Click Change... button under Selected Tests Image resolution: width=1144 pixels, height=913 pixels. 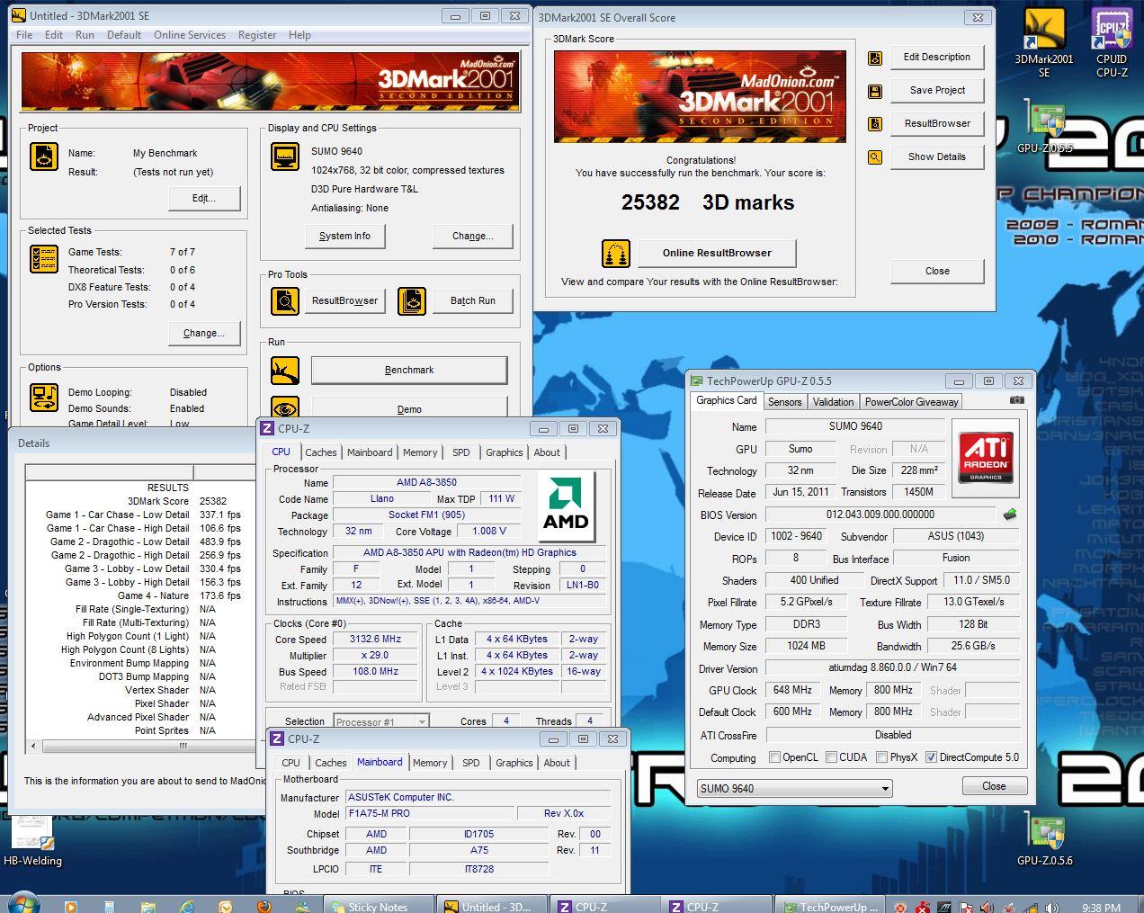point(204,333)
